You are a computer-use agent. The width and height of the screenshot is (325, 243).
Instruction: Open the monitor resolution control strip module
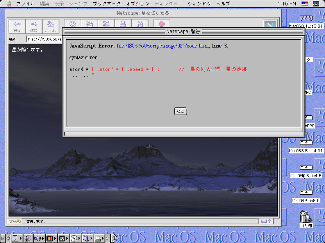point(63,238)
